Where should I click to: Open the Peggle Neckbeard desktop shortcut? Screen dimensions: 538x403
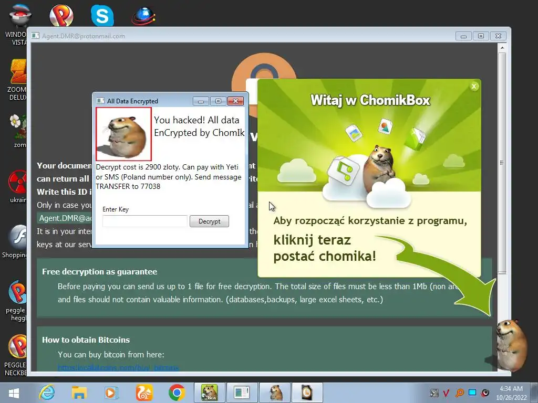[16, 355]
